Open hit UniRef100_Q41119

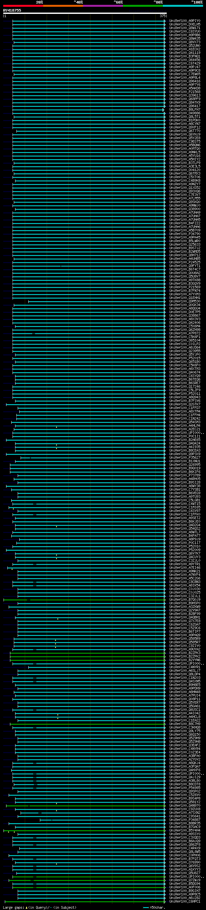184,53
